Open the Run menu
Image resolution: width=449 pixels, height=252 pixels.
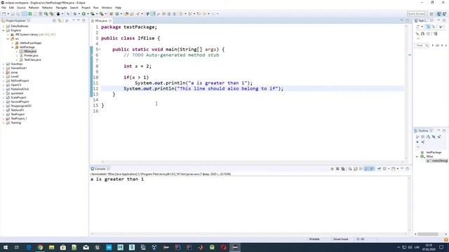pyautogui.click(x=96, y=8)
